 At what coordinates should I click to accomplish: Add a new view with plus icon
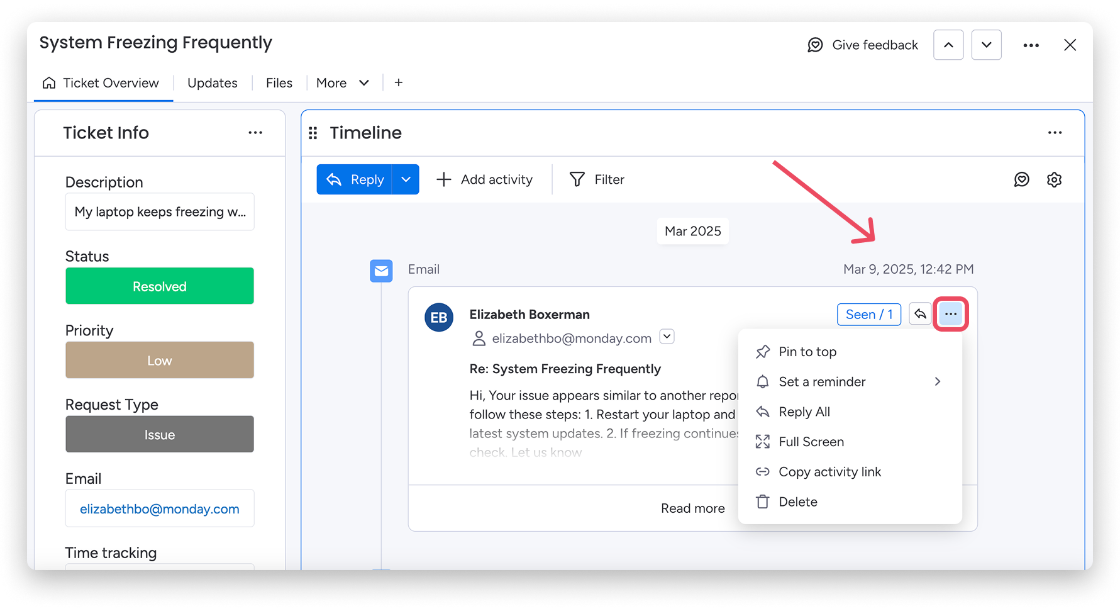[398, 82]
